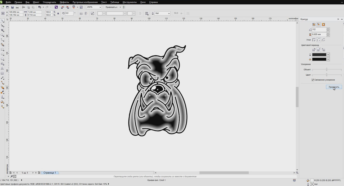Choose Inside contour option

point(318,24)
